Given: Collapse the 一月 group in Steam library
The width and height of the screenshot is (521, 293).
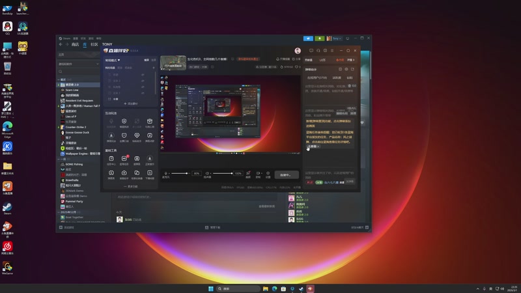Looking at the screenshot, I should [62, 159].
